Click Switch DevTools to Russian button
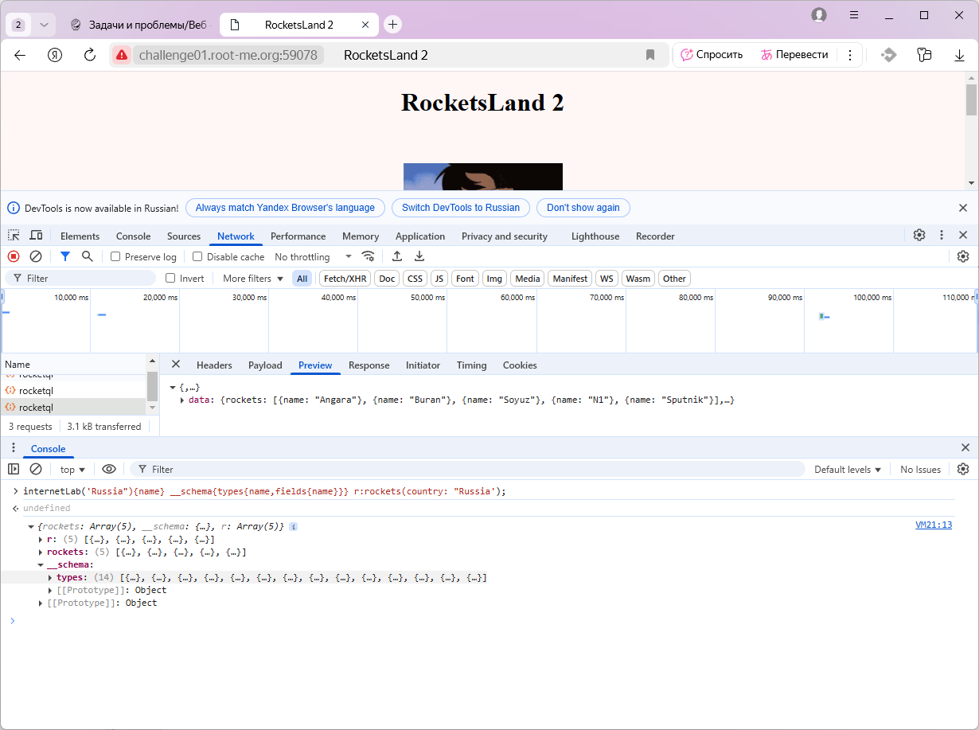Screen dimensions: 979x730 (461, 208)
